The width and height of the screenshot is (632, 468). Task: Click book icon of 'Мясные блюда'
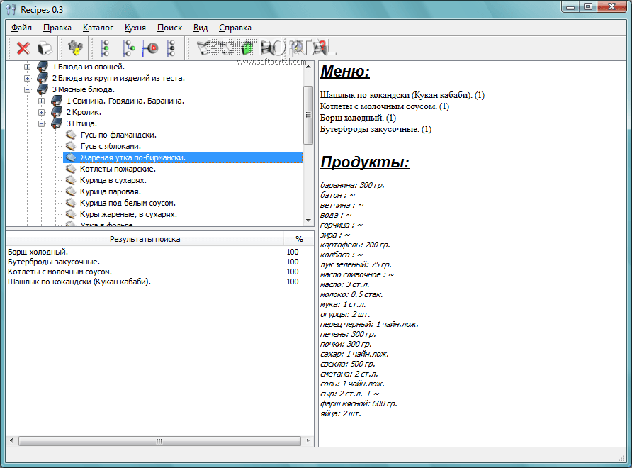(43, 89)
